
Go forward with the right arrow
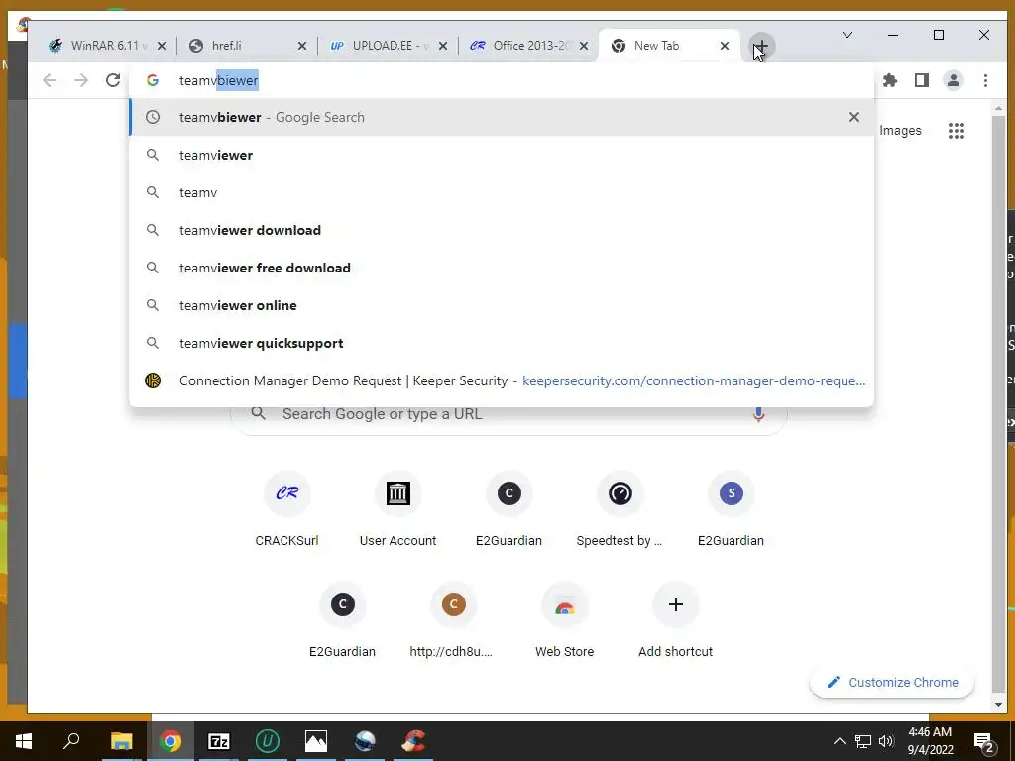coord(81,80)
